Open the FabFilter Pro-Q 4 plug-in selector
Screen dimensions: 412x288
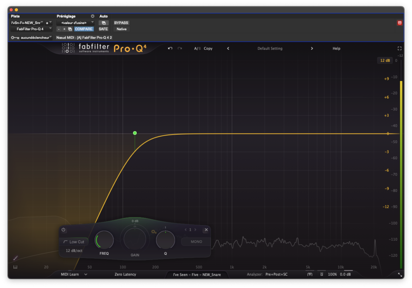point(31,29)
